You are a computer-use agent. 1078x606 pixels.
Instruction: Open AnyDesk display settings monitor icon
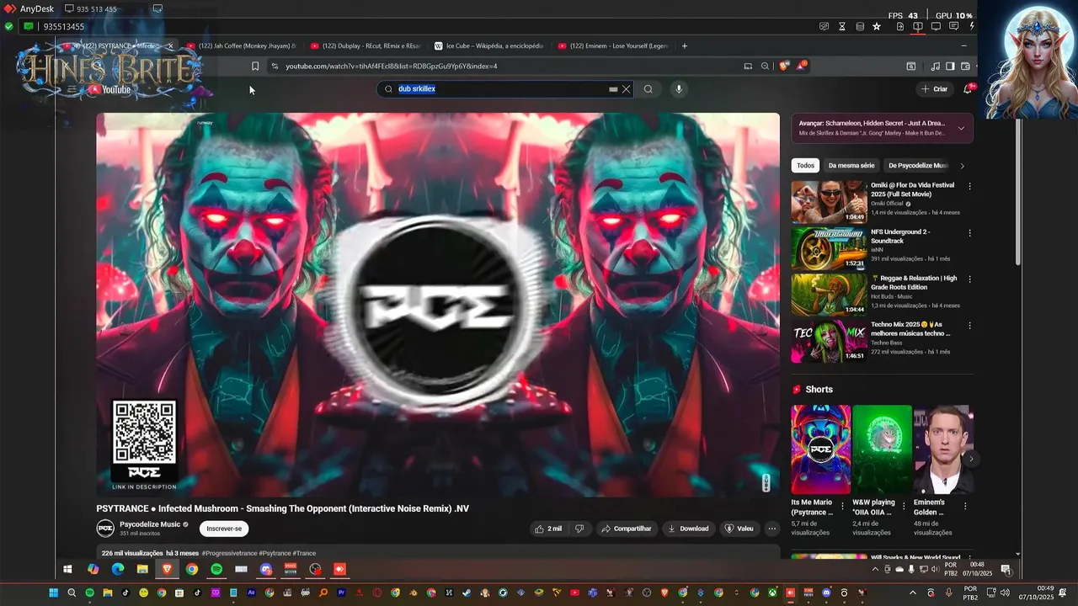(936, 27)
